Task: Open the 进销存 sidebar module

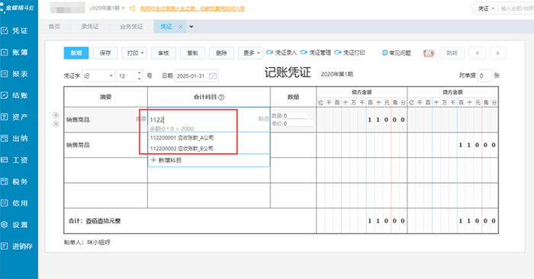Action: tap(17, 246)
